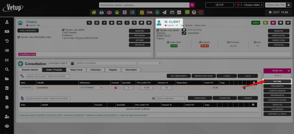Open the VÉTÉRINAIRE user dropdown
The height and width of the screenshot is (134, 294).
(91, 88)
